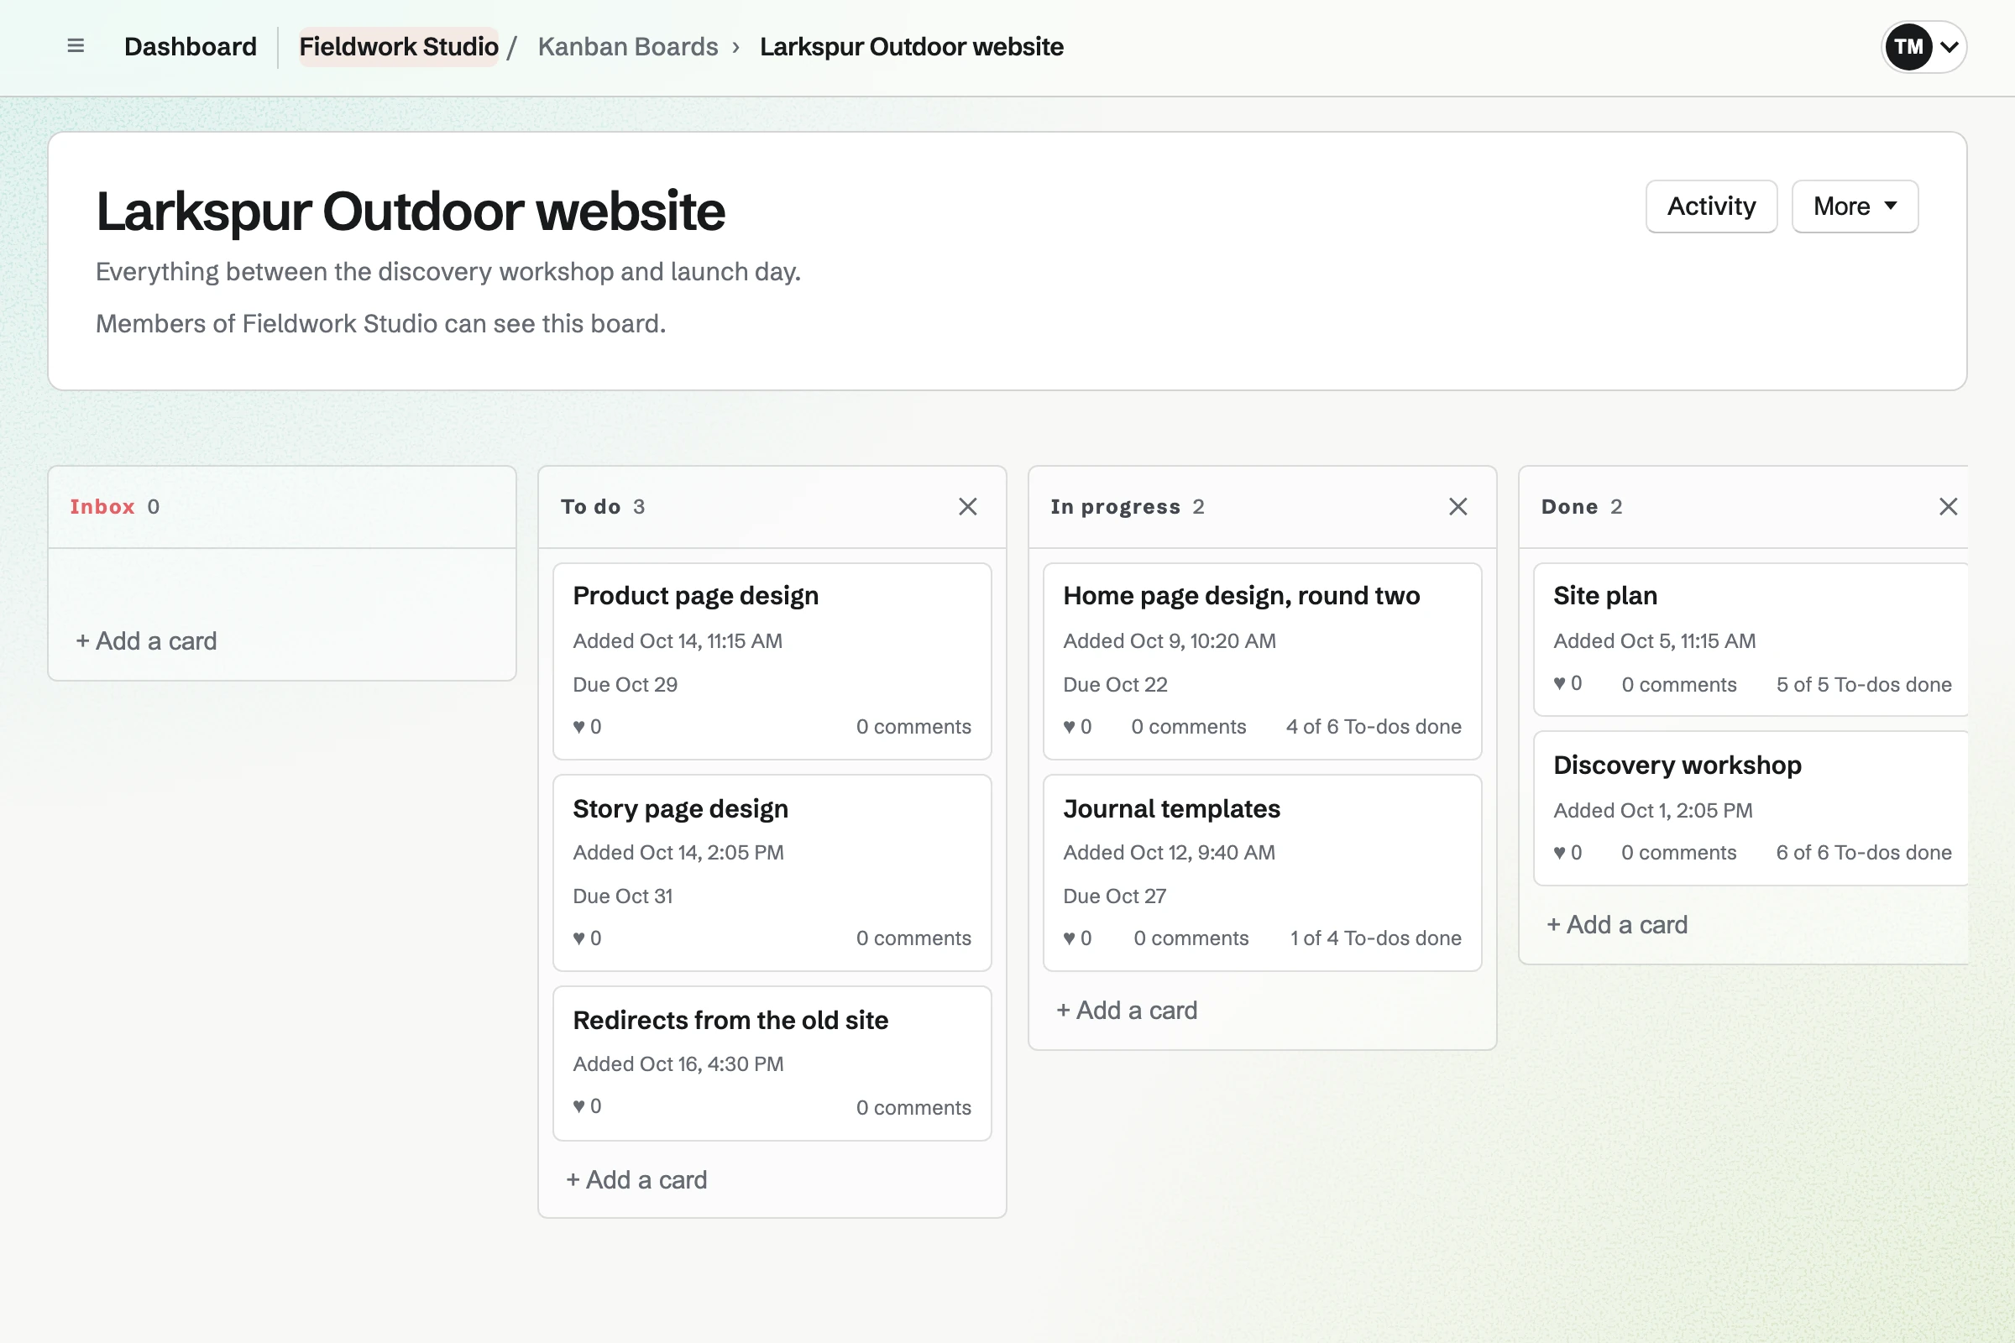The height and width of the screenshot is (1343, 2015).
Task: Collapse the To do column with X
Action: (967, 506)
